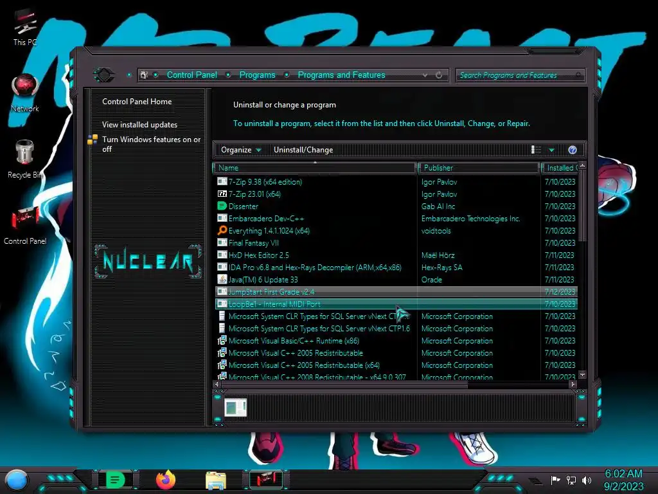This screenshot has height=494, width=658.
Task: Select HxD Hex Editor 2.5 entry
Action: point(396,255)
